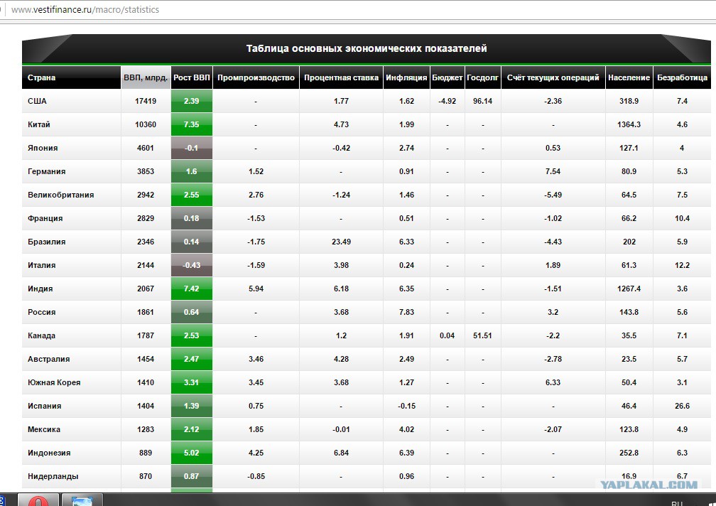The width and height of the screenshot is (716, 506).
Task: Select the Китай country name
Action: click(39, 124)
